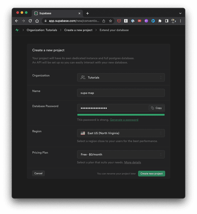Image resolution: width=197 pixels, height=214 pixels.
Task: Click the browser reload icon
Action: [x=30, y=21]
